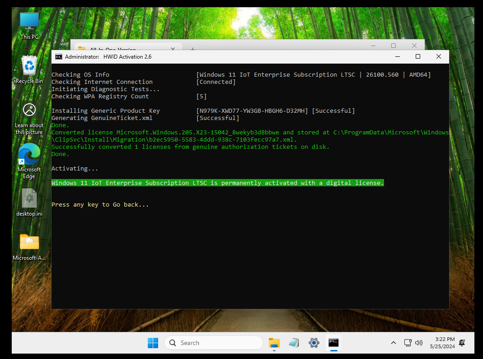Close the File Explorer tab behind the console
Viewport: 483px width, 359px height.
pyautogui.click(x=173, y=48)
